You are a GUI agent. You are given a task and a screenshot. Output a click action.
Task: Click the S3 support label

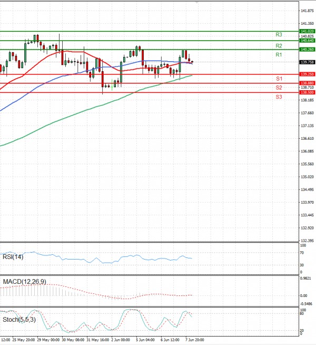[279, 97]
